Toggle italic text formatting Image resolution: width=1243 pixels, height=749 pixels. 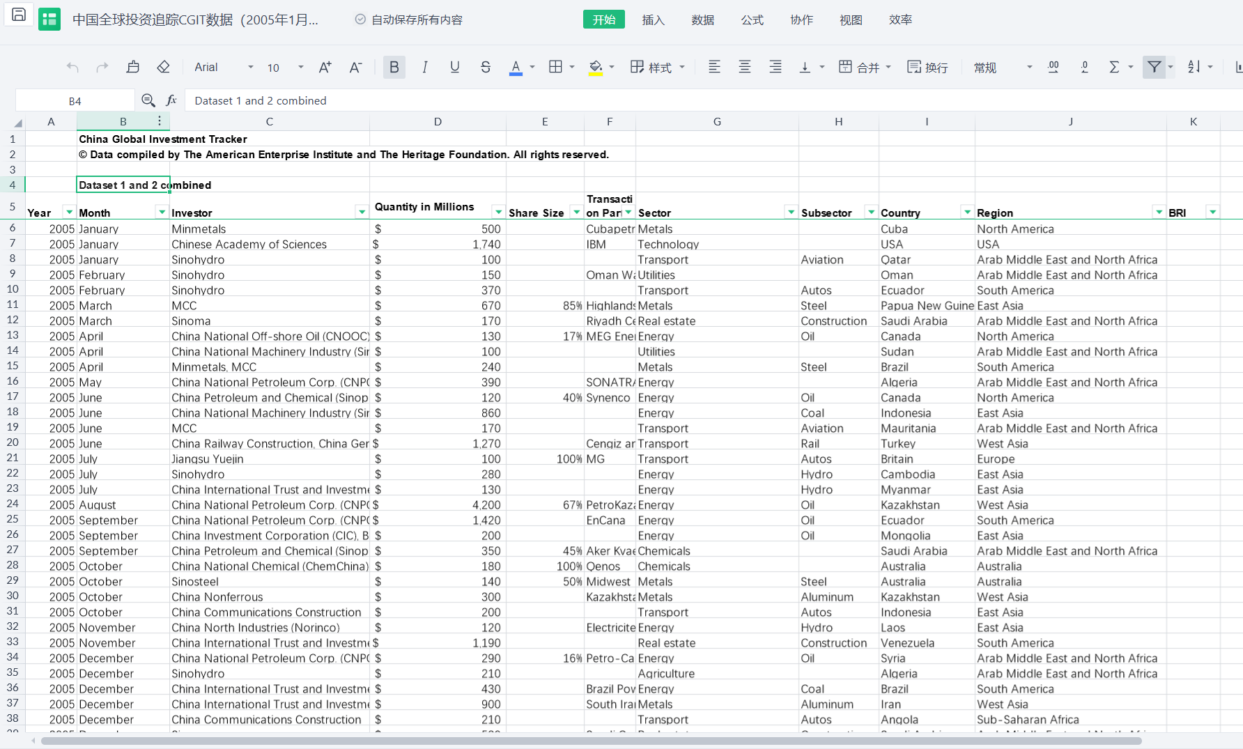425,67
